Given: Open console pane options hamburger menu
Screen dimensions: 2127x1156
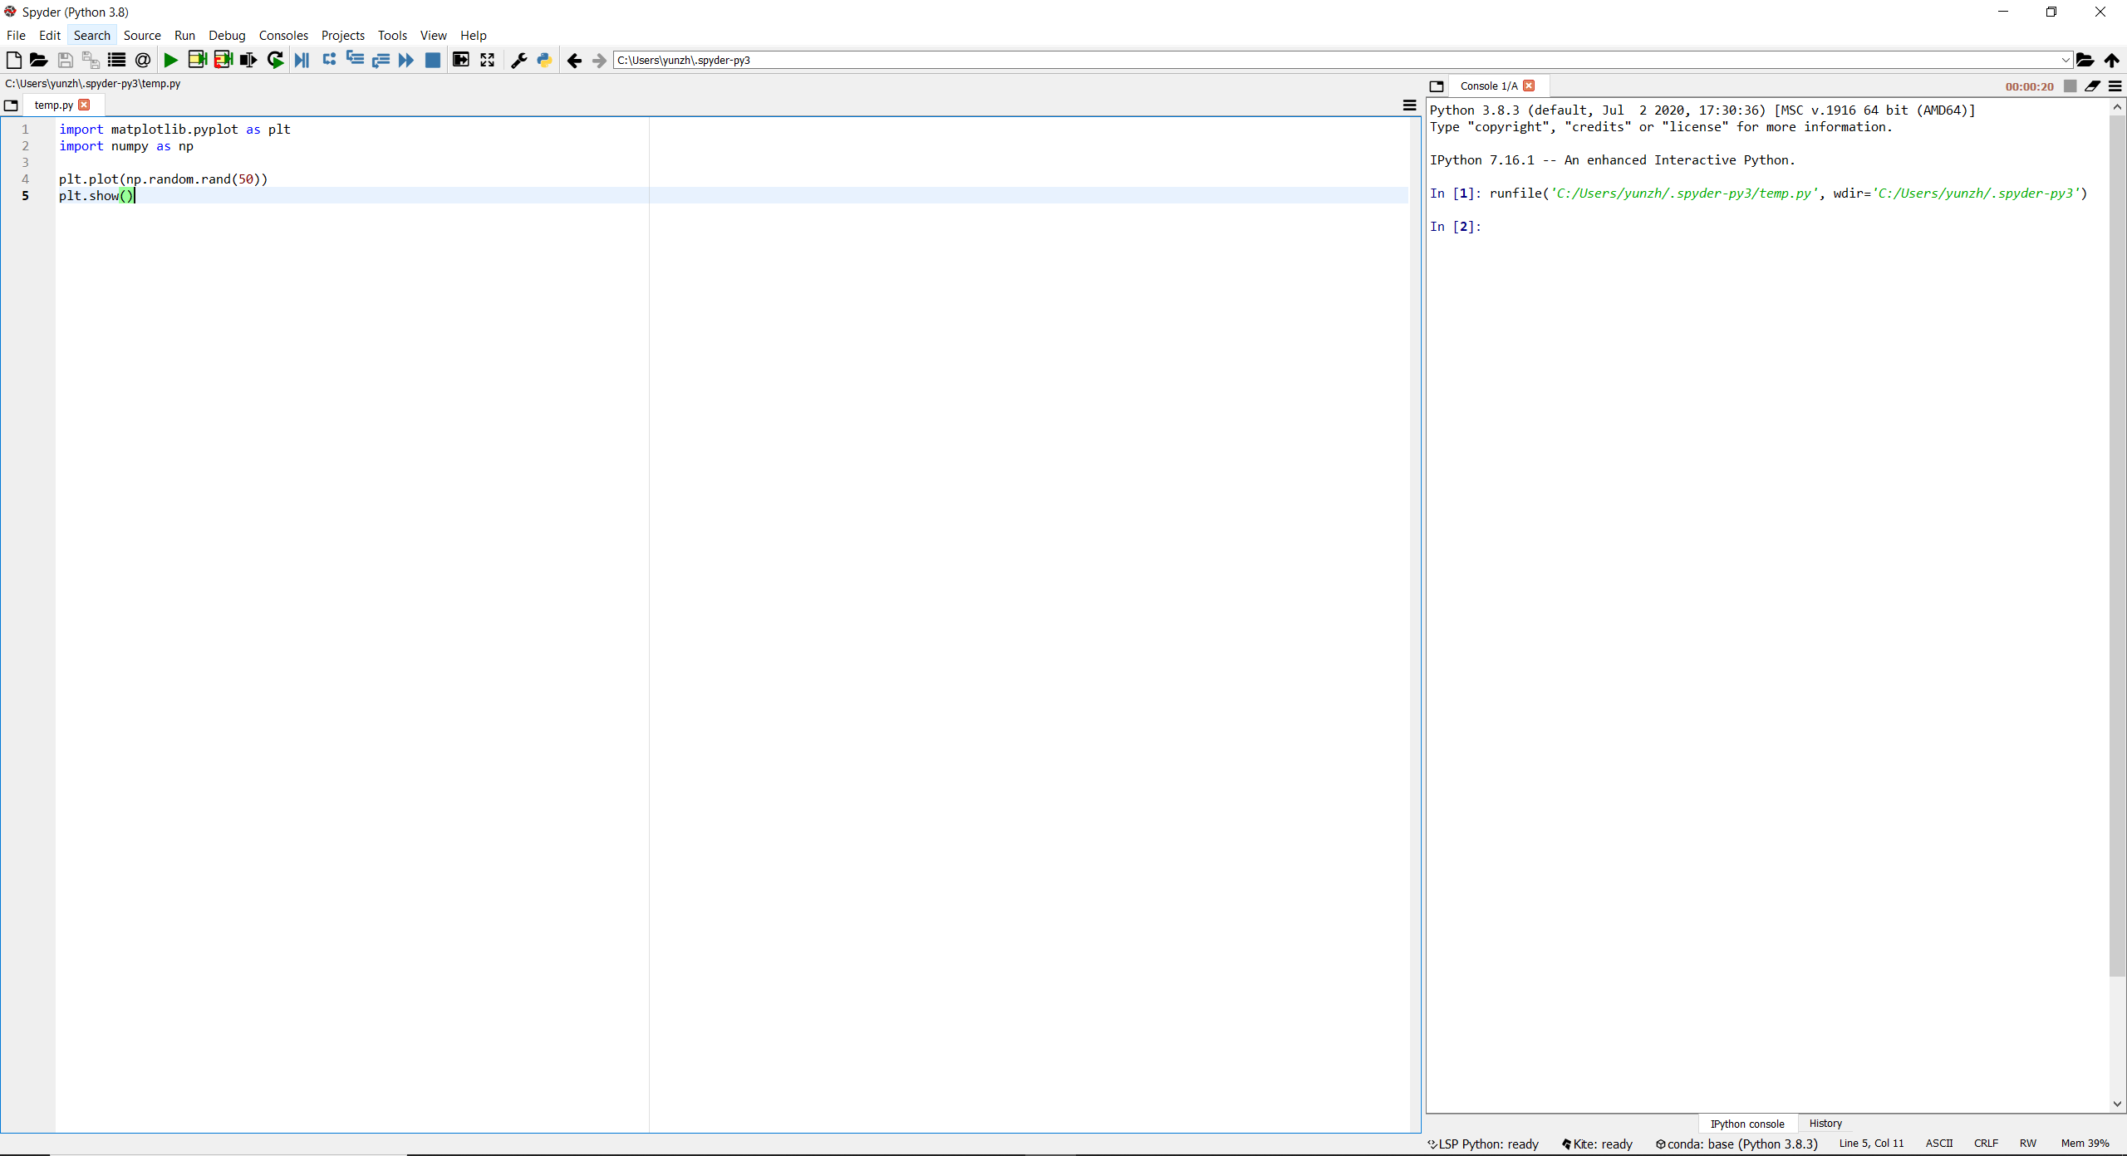Looking at the screenshot, I should point(2115,86).
